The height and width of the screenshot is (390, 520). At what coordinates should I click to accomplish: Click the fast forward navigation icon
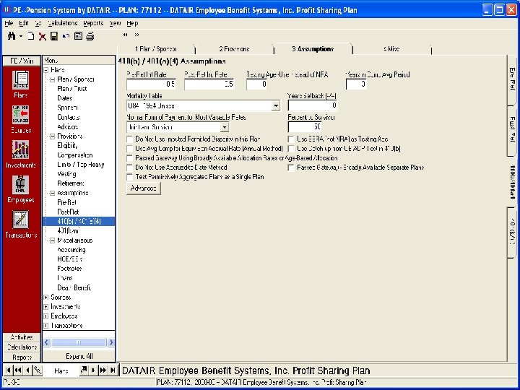click(103, 370)
